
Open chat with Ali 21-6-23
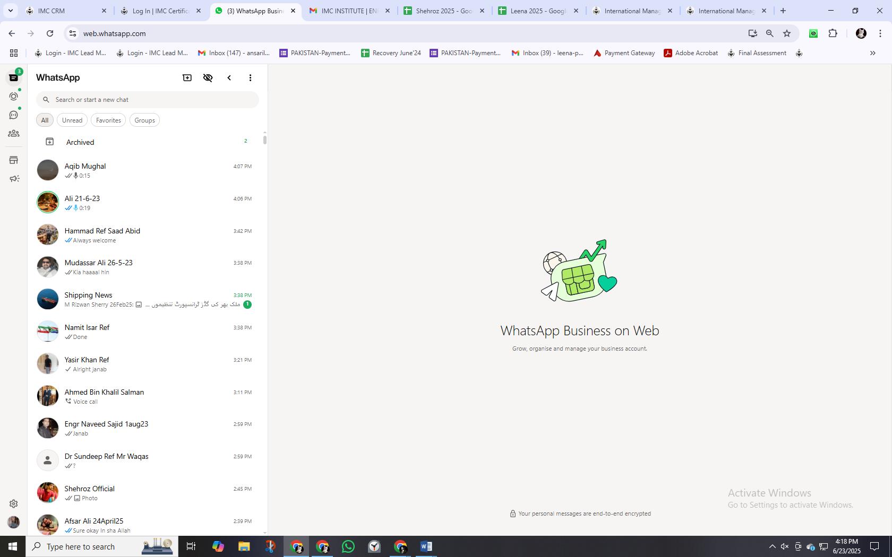[145, 203]
